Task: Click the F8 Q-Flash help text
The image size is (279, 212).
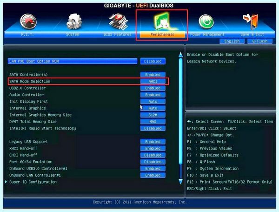Action: [x=201, y=162]
